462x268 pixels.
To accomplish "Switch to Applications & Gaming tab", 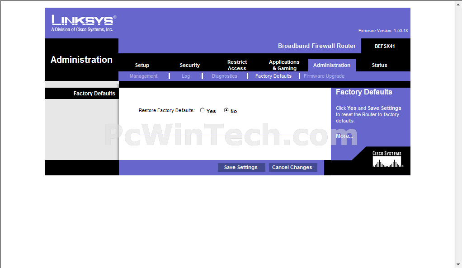I will (284, 65).
